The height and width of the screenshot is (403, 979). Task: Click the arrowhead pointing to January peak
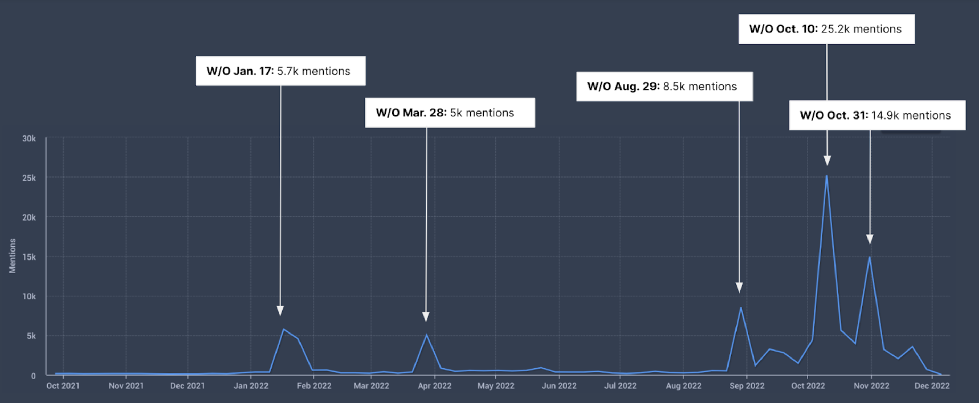click(280, 311)
